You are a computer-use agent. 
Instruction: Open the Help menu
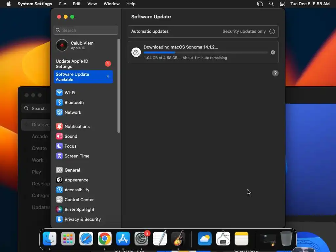coord(131,4)
